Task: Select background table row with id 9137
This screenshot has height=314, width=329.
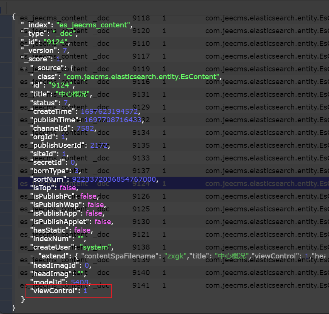Action: point(173,171)
